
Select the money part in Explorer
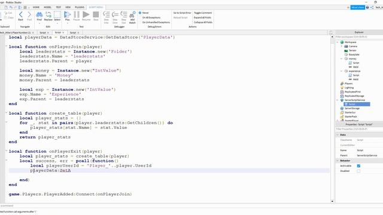tap(350, 59)
